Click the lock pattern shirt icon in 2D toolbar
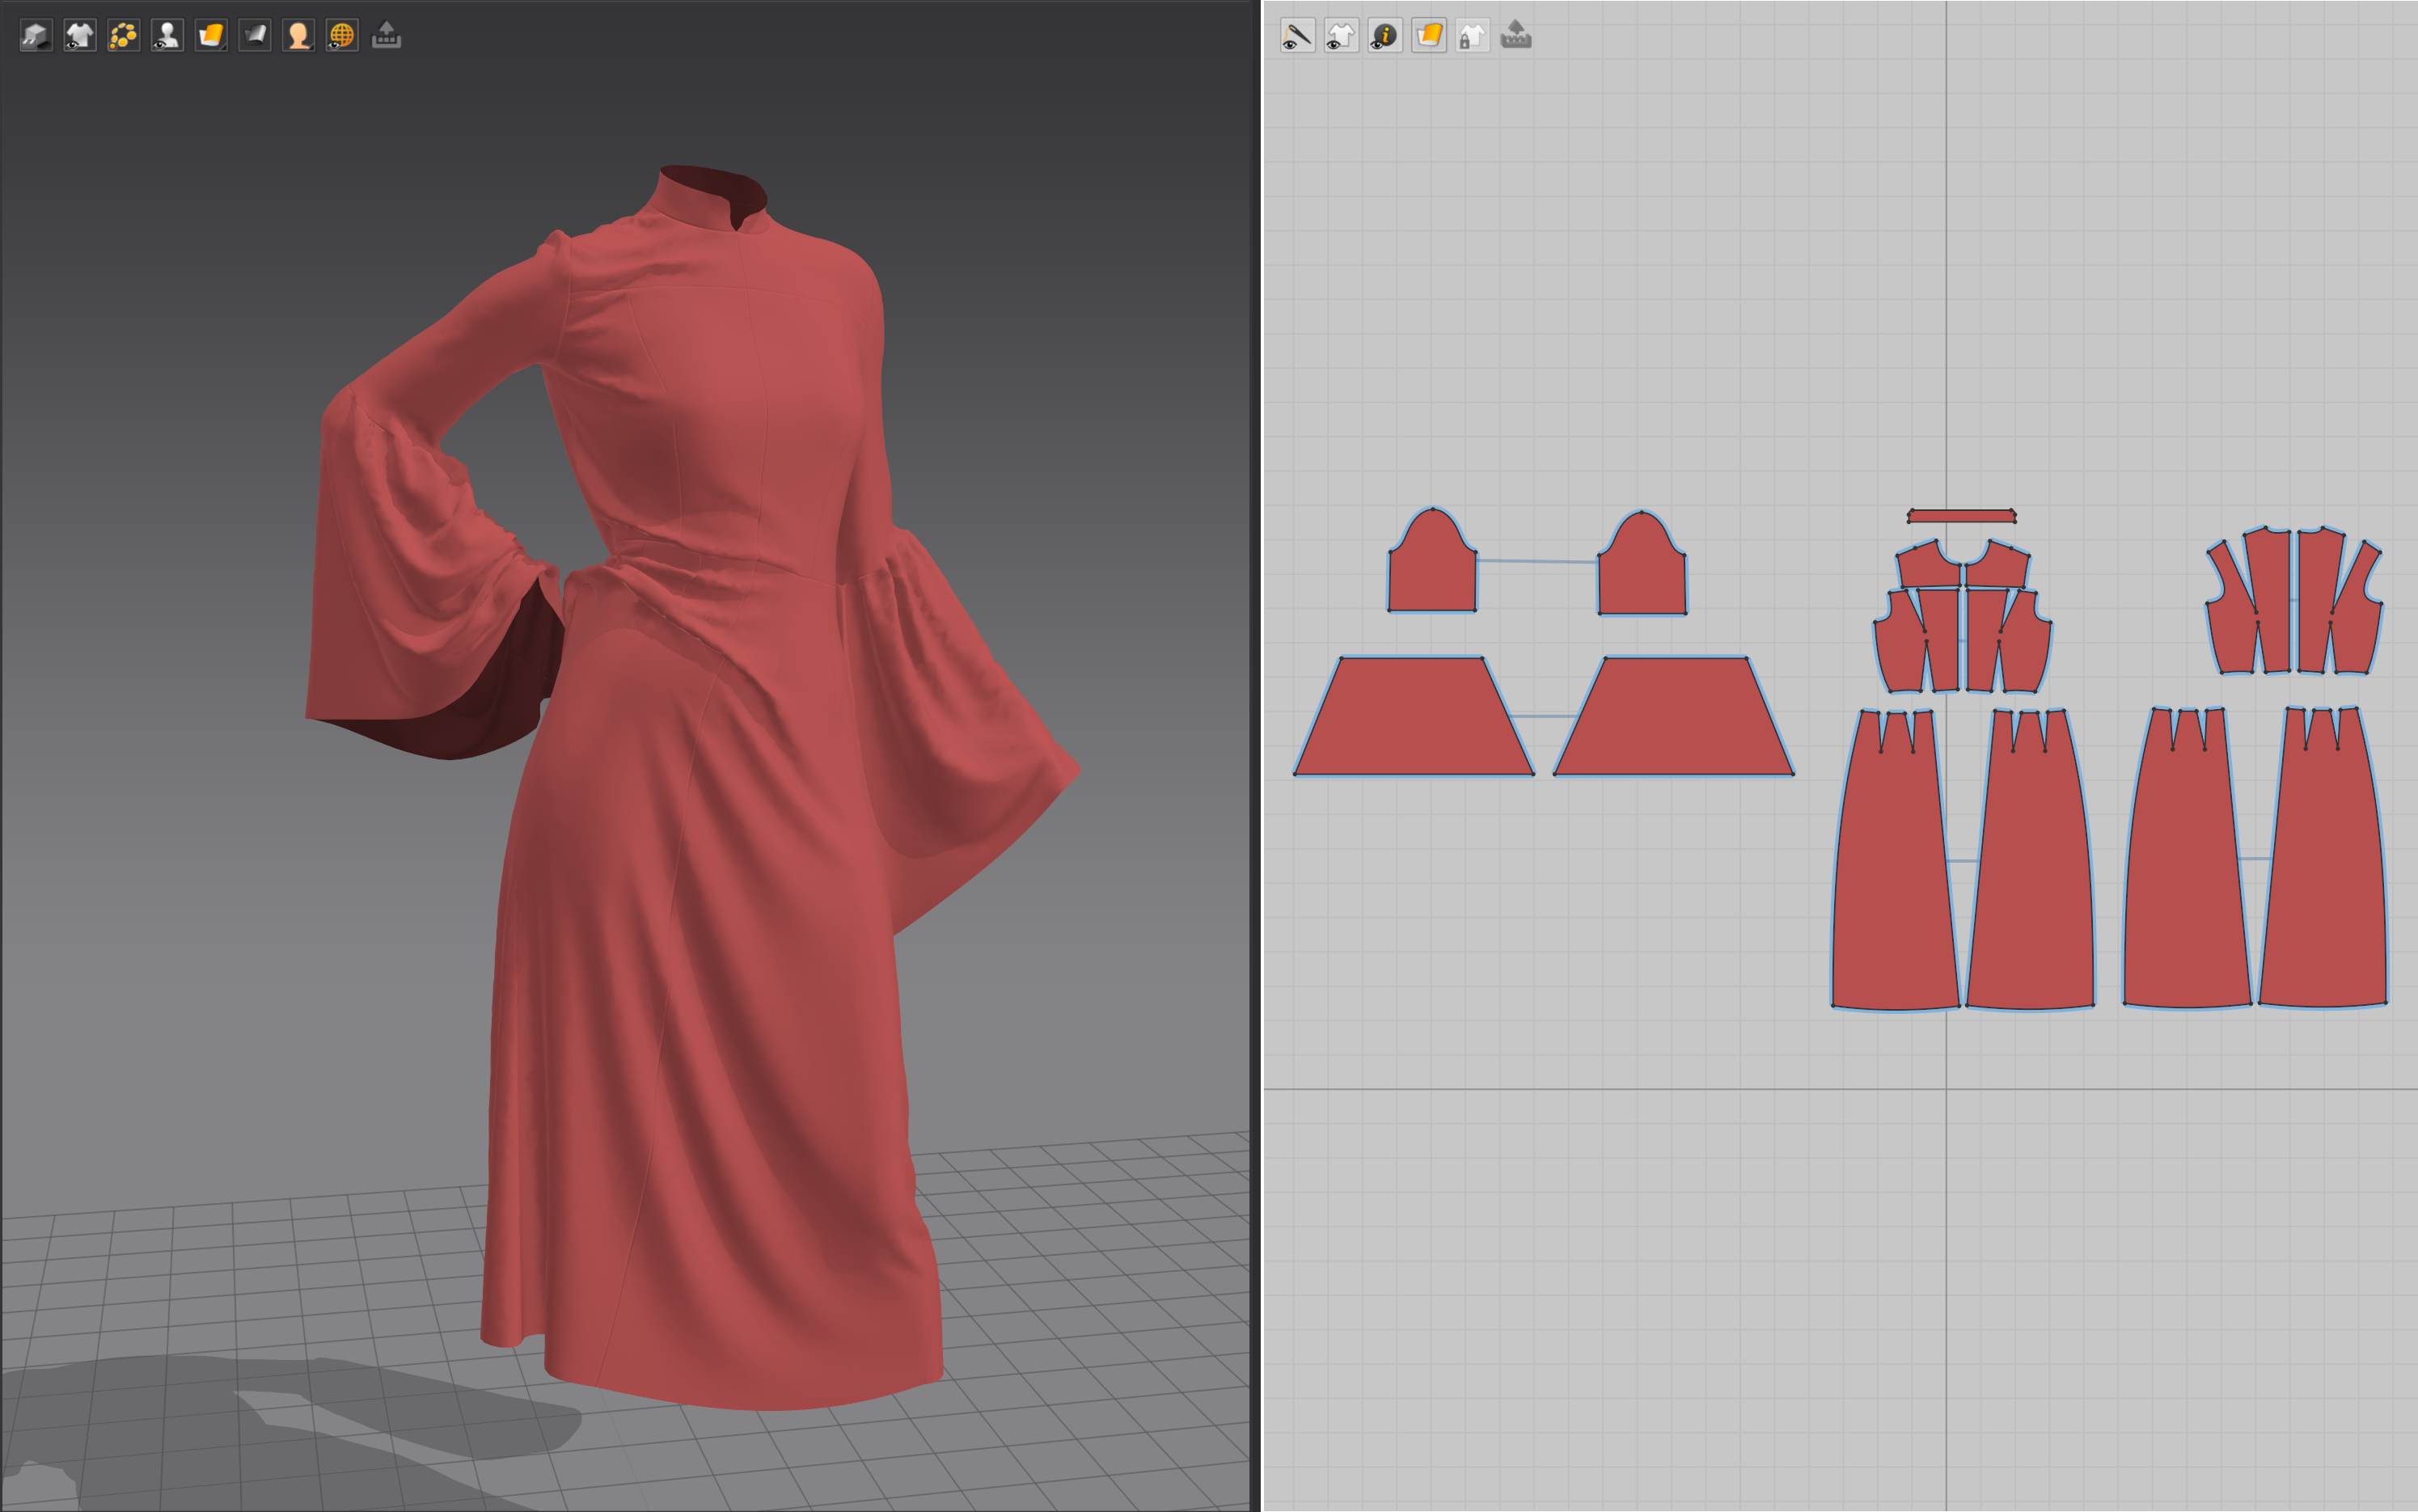 pyautogui.click(x=1472, y=36)
